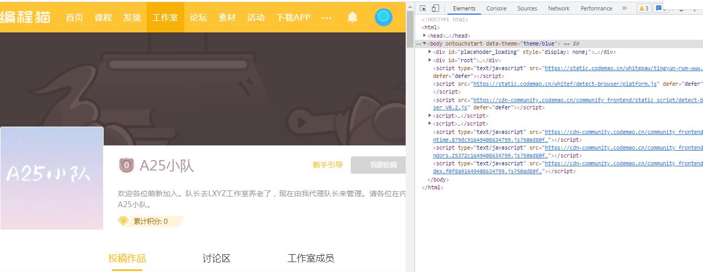Toggle the device toolbar icon in DevTools
Viewport: 703px width, 272px height.
(x=435, y=8)
